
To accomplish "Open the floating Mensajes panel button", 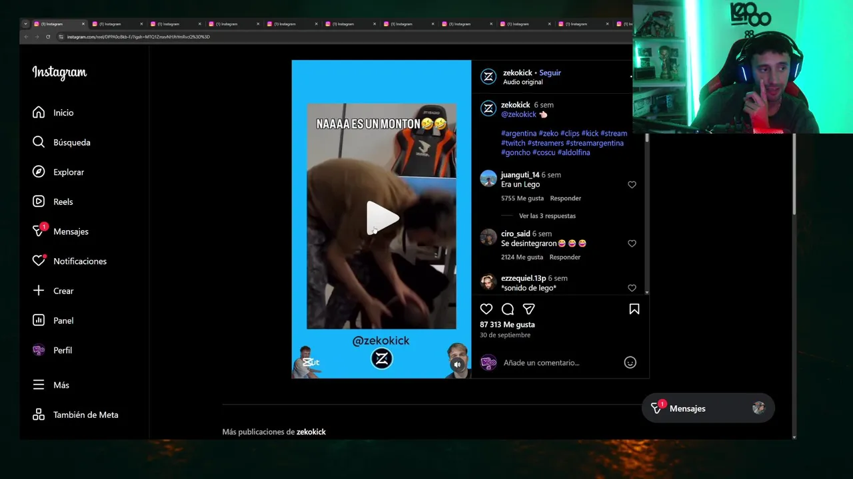I will [708, 408].
